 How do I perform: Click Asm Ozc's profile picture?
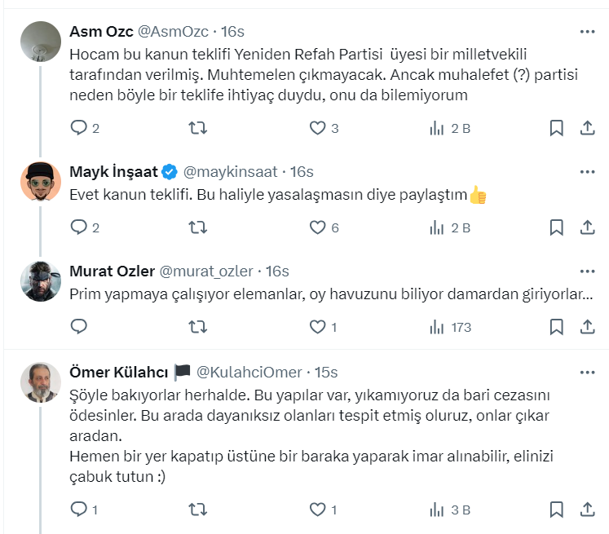coord(40,40)
